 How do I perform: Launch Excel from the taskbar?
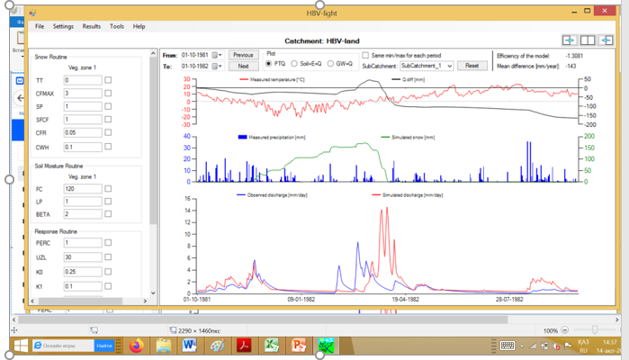[271, 346]
